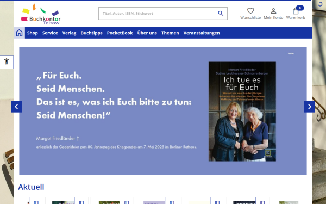This screenshot has width=326, height=204.
Task: Show next slide with right arrow
Action: (x=309, y=107)
